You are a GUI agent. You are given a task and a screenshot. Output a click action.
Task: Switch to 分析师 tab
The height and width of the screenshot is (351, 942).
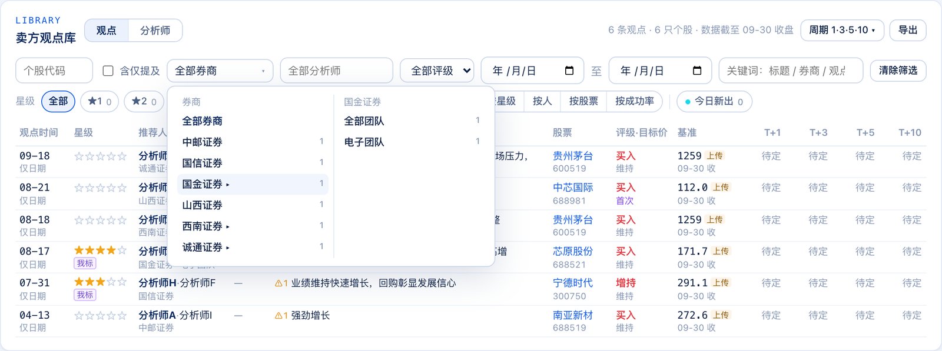(x=155, y=31)
